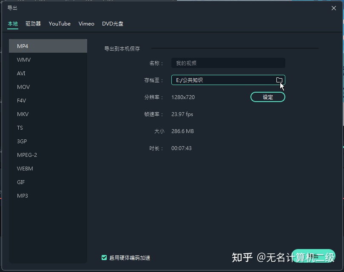This screenshot has height=272, width=344.
Task: Open the Vimeo export tab
Action: pos(86,24)
